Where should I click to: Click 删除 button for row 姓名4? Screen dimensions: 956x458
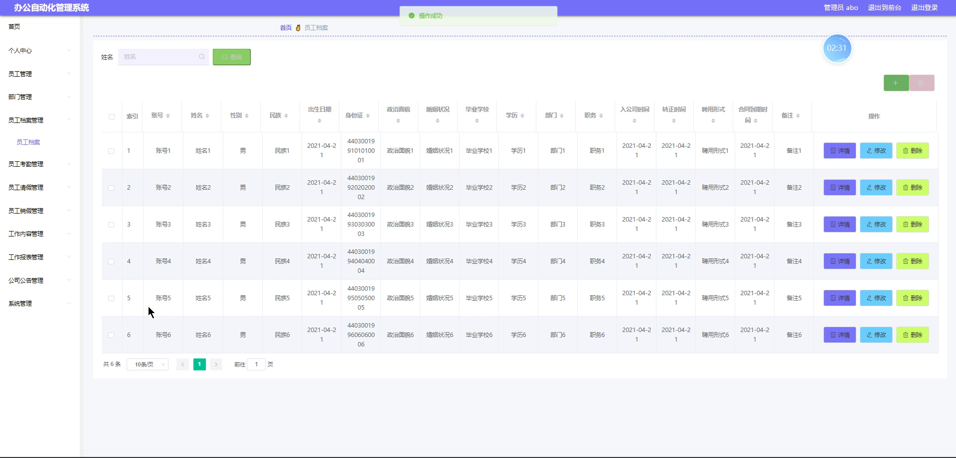tap(913, 261)
